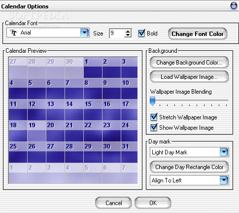The height and width of the screenshot is (213, 239).
Task: Click the Wallpaper Image Blending slider handle
Action: coord(153,101)
